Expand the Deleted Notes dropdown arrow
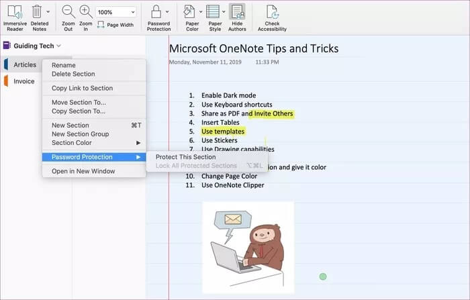The width and height of the screenshot is (470, 300). click(48, 12)
